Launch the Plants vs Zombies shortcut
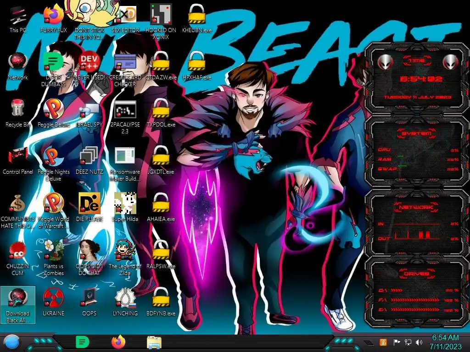The height and width of the screenshot is (352, 470). click(x=53, y=258)
